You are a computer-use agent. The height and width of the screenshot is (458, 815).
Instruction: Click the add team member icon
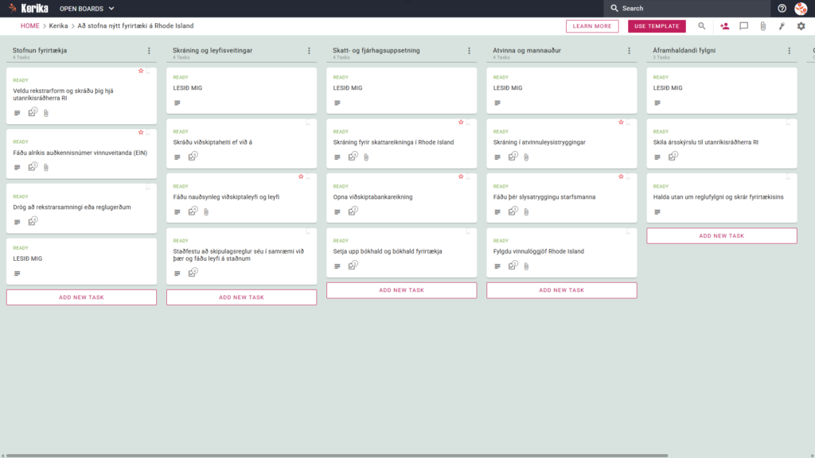pyautogui.click(x=724, y=26)
